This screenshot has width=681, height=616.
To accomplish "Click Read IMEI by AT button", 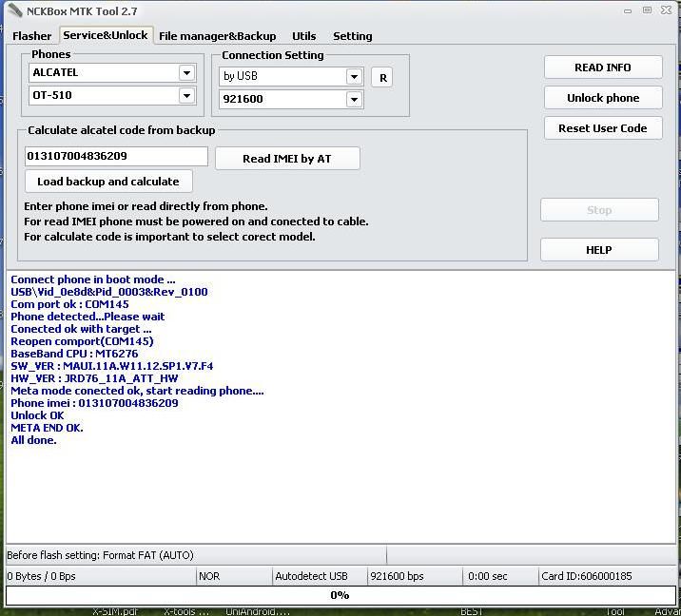I will click(287, 159).
